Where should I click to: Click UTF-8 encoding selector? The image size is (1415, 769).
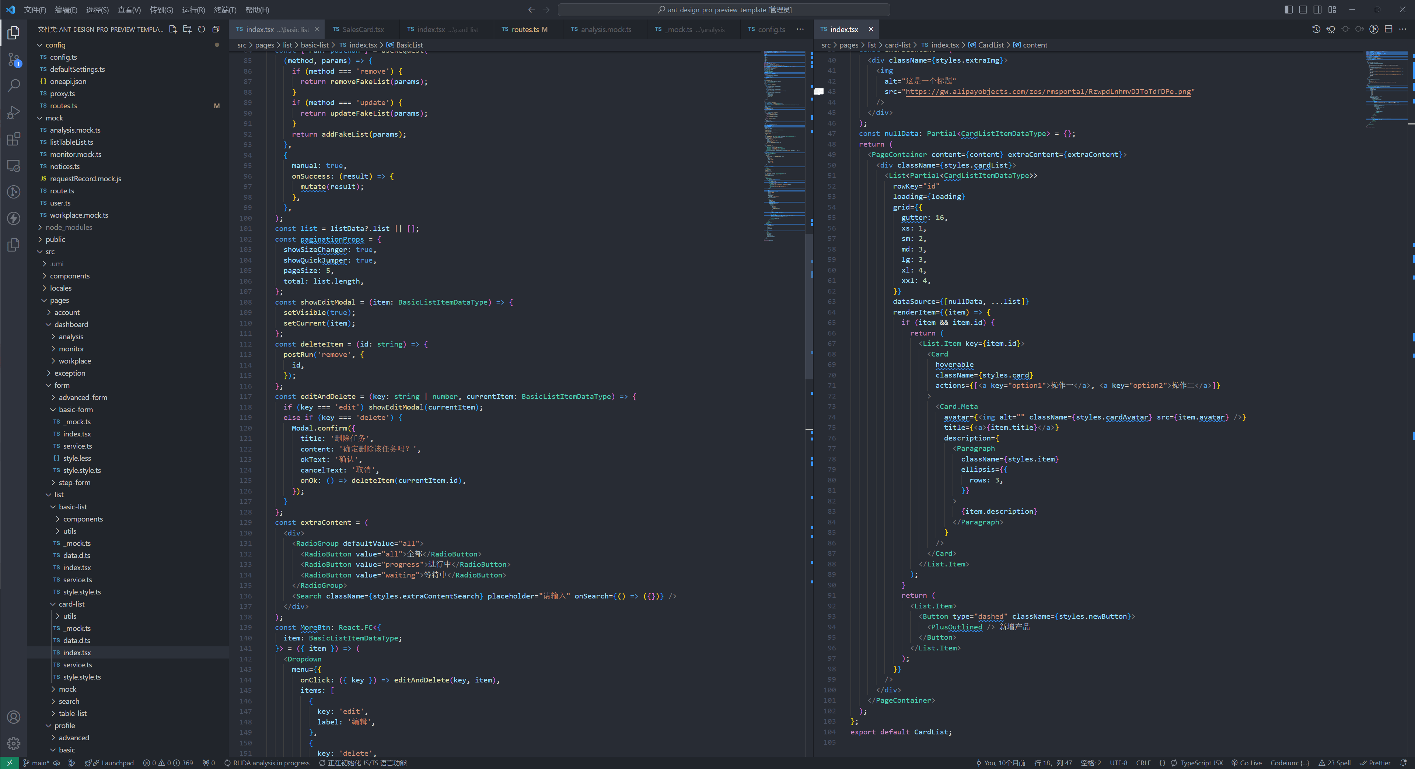point(1118,763)
